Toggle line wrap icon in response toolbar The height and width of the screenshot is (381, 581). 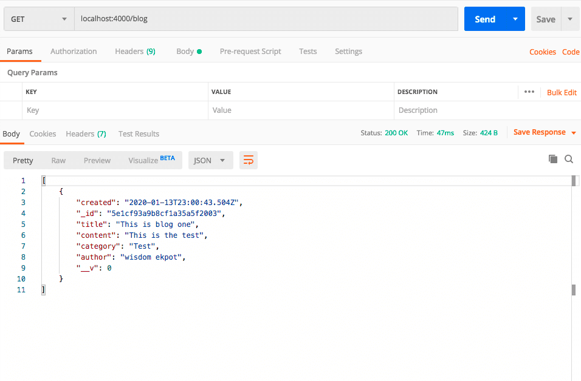coord(248,160)
